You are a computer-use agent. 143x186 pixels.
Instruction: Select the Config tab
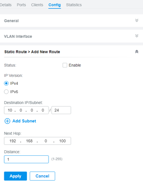tap(54, 5)
